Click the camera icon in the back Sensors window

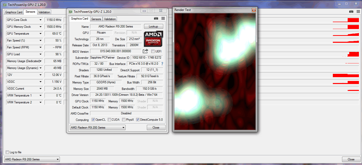pos(351,12)
